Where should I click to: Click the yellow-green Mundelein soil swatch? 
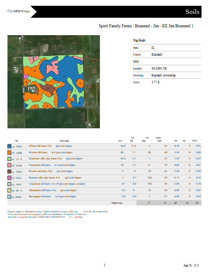pyautogui.click(x=9, y=190)
